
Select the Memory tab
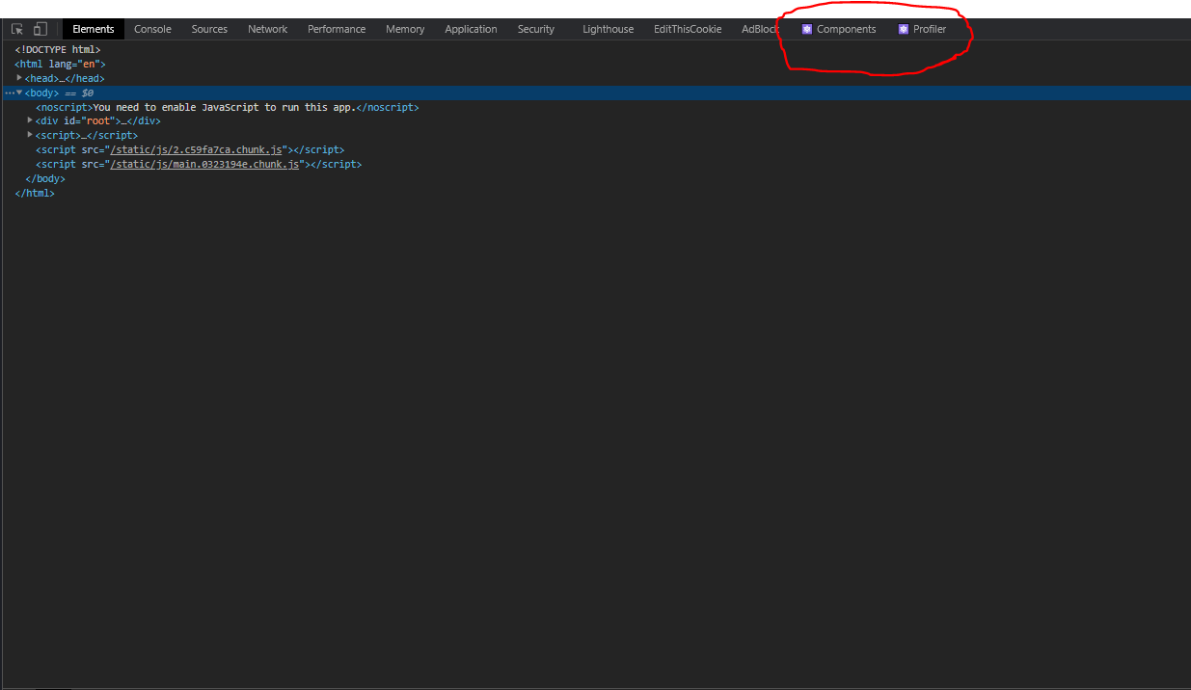405,29
